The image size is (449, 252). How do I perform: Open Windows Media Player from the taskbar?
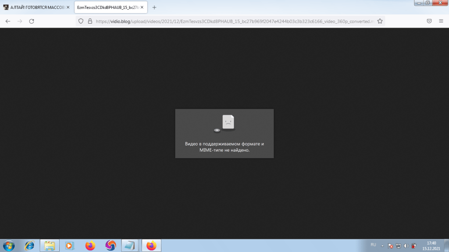(x=69, y=245)
